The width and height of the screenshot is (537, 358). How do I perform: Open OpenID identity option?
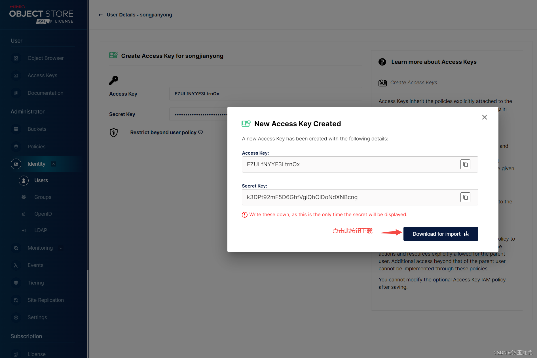43,214
